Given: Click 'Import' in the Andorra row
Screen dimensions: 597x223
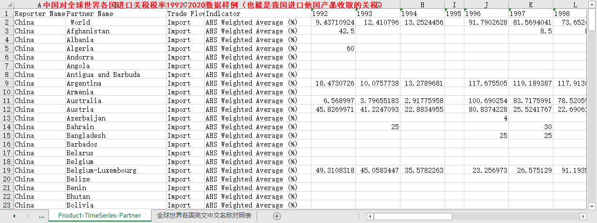Looking at the screenshot, I should coord(186,57).
